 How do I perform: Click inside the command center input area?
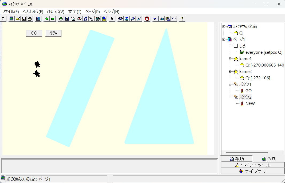click(x=110, y=166)
